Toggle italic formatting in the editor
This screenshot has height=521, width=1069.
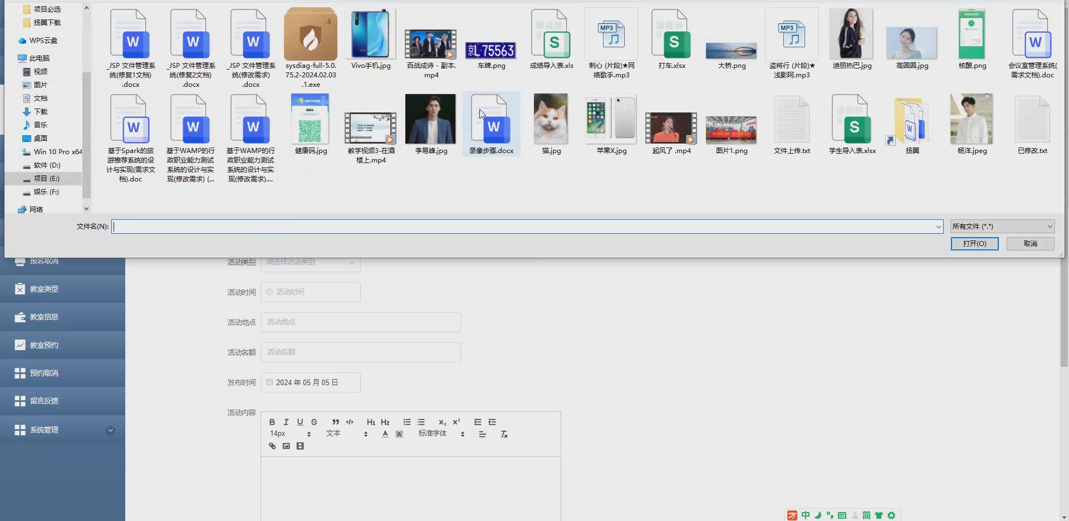point(286,422)
